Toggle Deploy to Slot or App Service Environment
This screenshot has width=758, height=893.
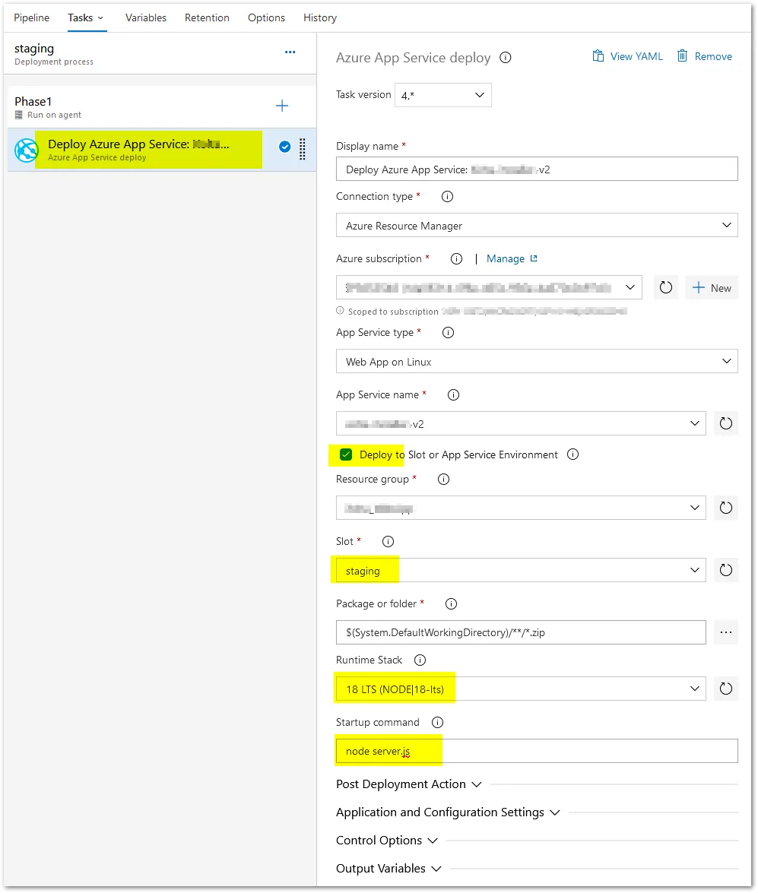point(346,454)
